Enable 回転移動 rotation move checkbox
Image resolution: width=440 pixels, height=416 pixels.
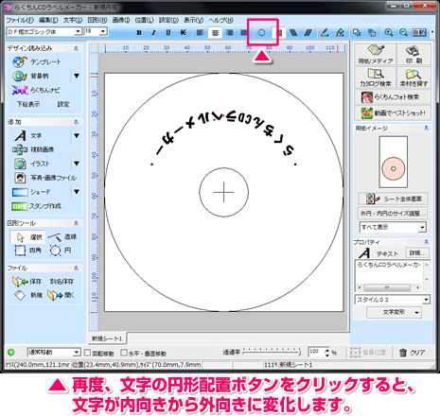pos(87,353)
